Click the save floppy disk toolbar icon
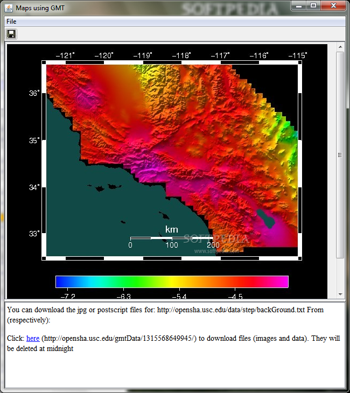Screen dimensions: 350x393 click(x=11, y=34)
